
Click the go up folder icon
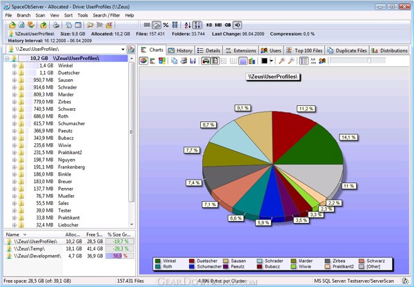[43, 25]
